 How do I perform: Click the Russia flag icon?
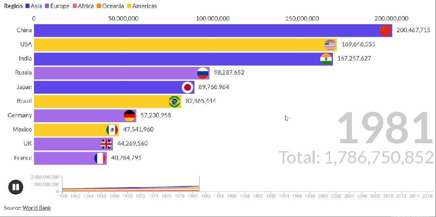[x=203, y=73]
